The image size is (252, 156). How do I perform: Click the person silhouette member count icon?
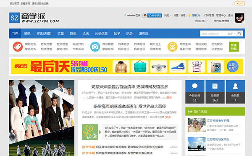[x=235, y=86]
